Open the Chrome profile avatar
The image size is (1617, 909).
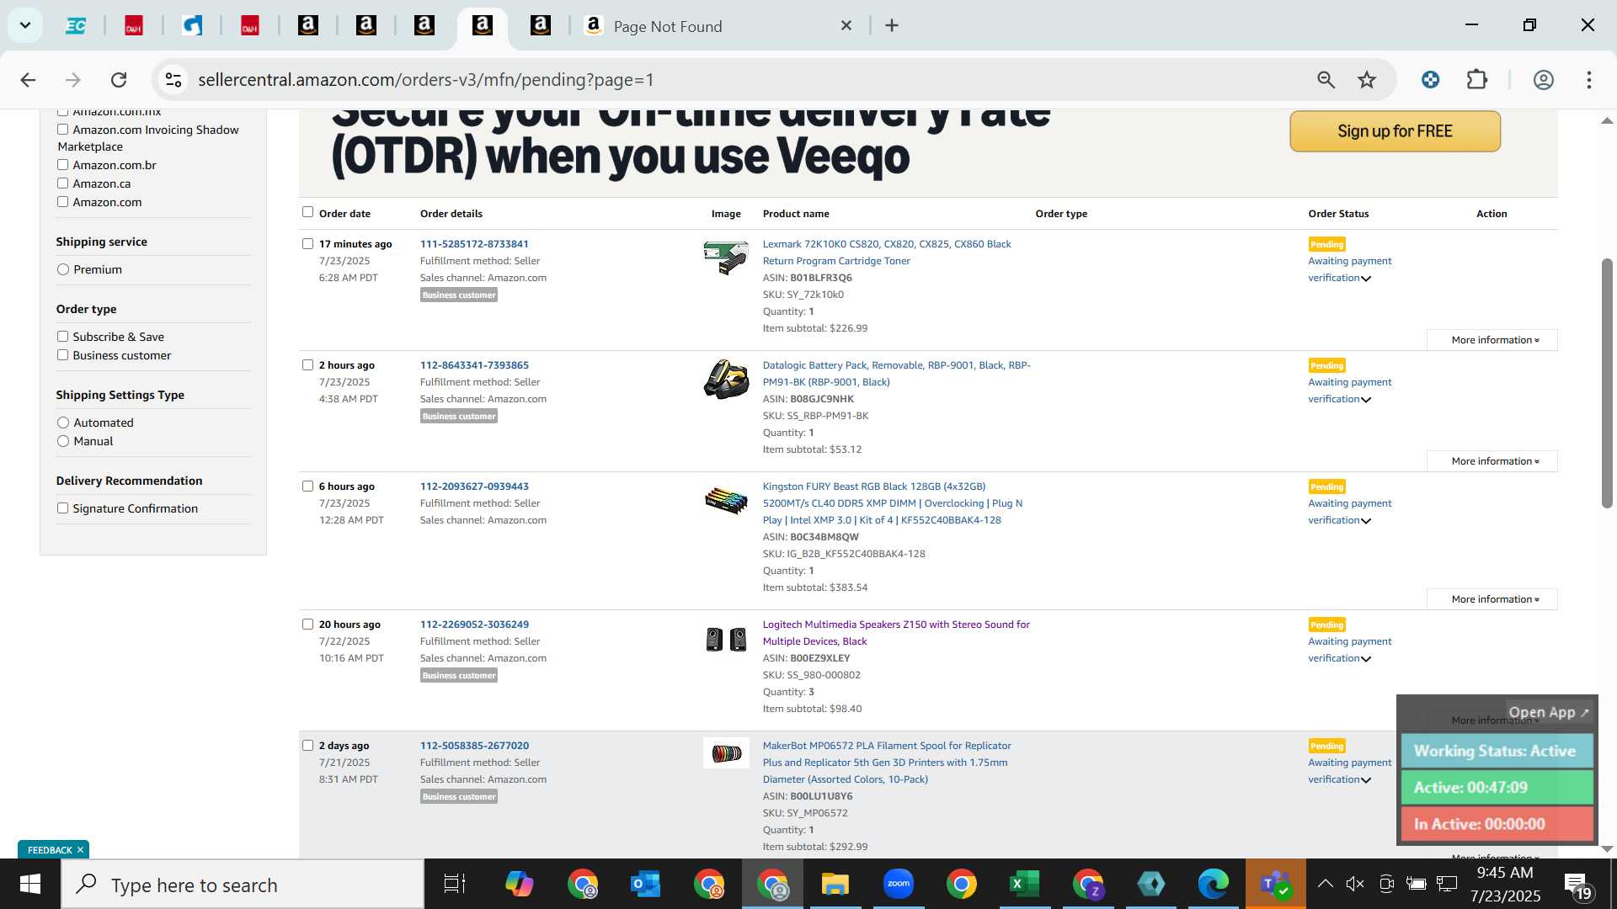(1543, 80)
